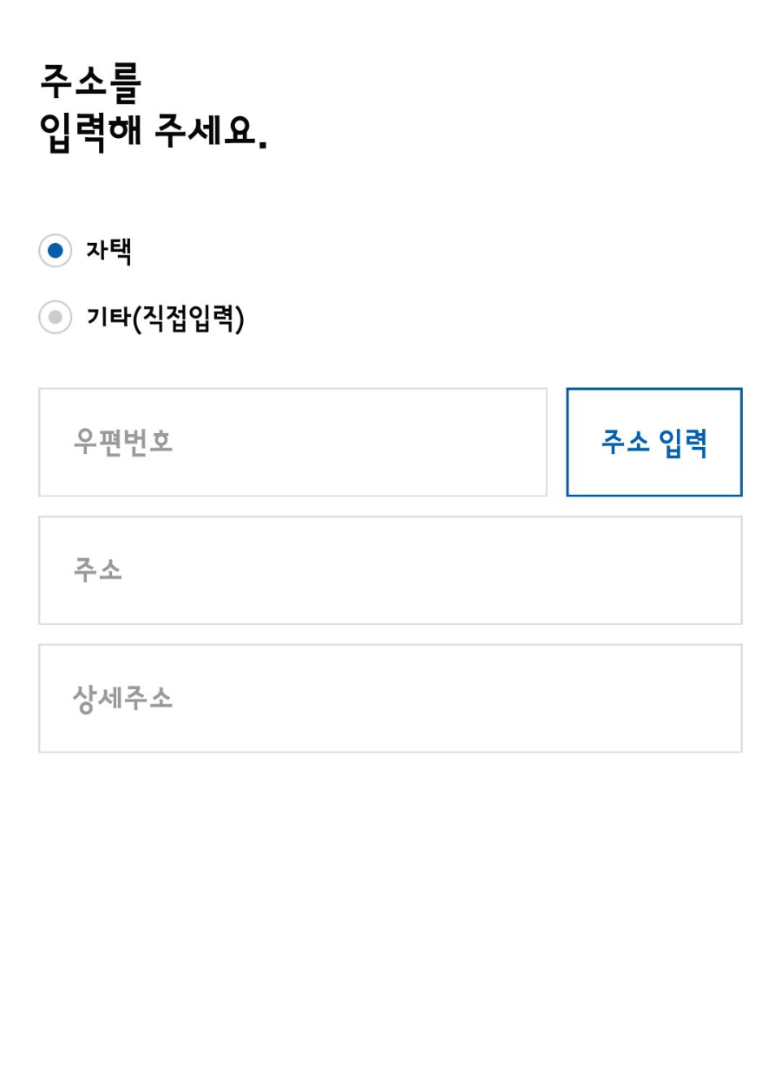Click inside the 주소 placeholder text box
Screen dimensions: 781x1079
tap(390, 570)
